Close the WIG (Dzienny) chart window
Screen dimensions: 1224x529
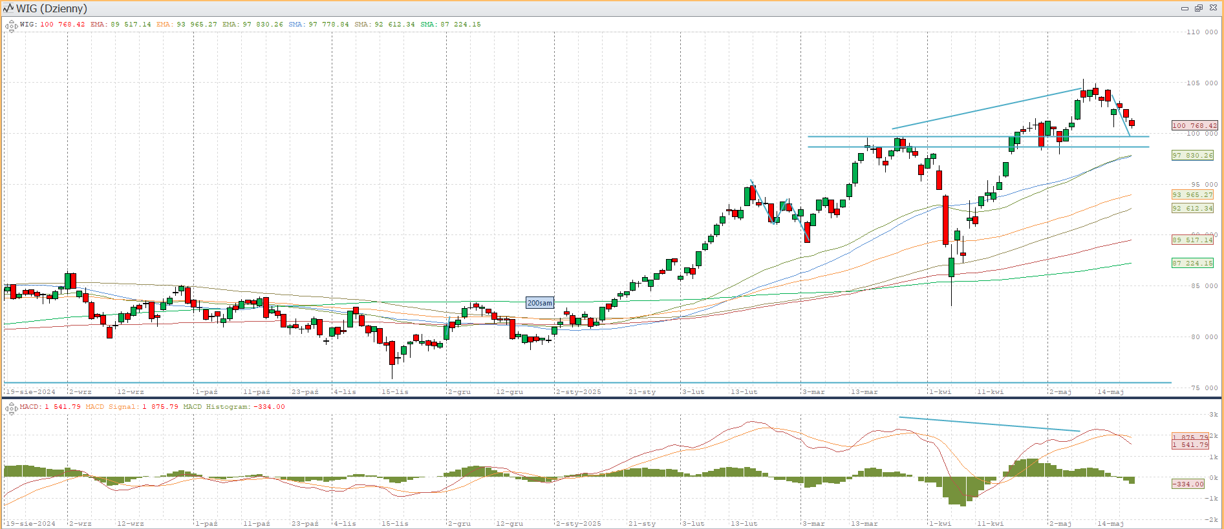point(1213,8)
